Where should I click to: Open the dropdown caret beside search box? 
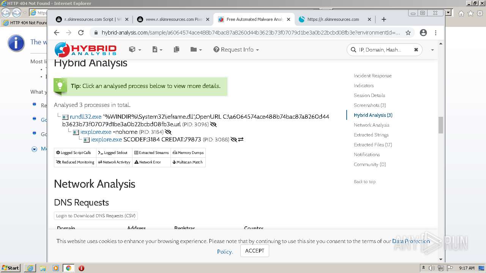click(432, 50)
